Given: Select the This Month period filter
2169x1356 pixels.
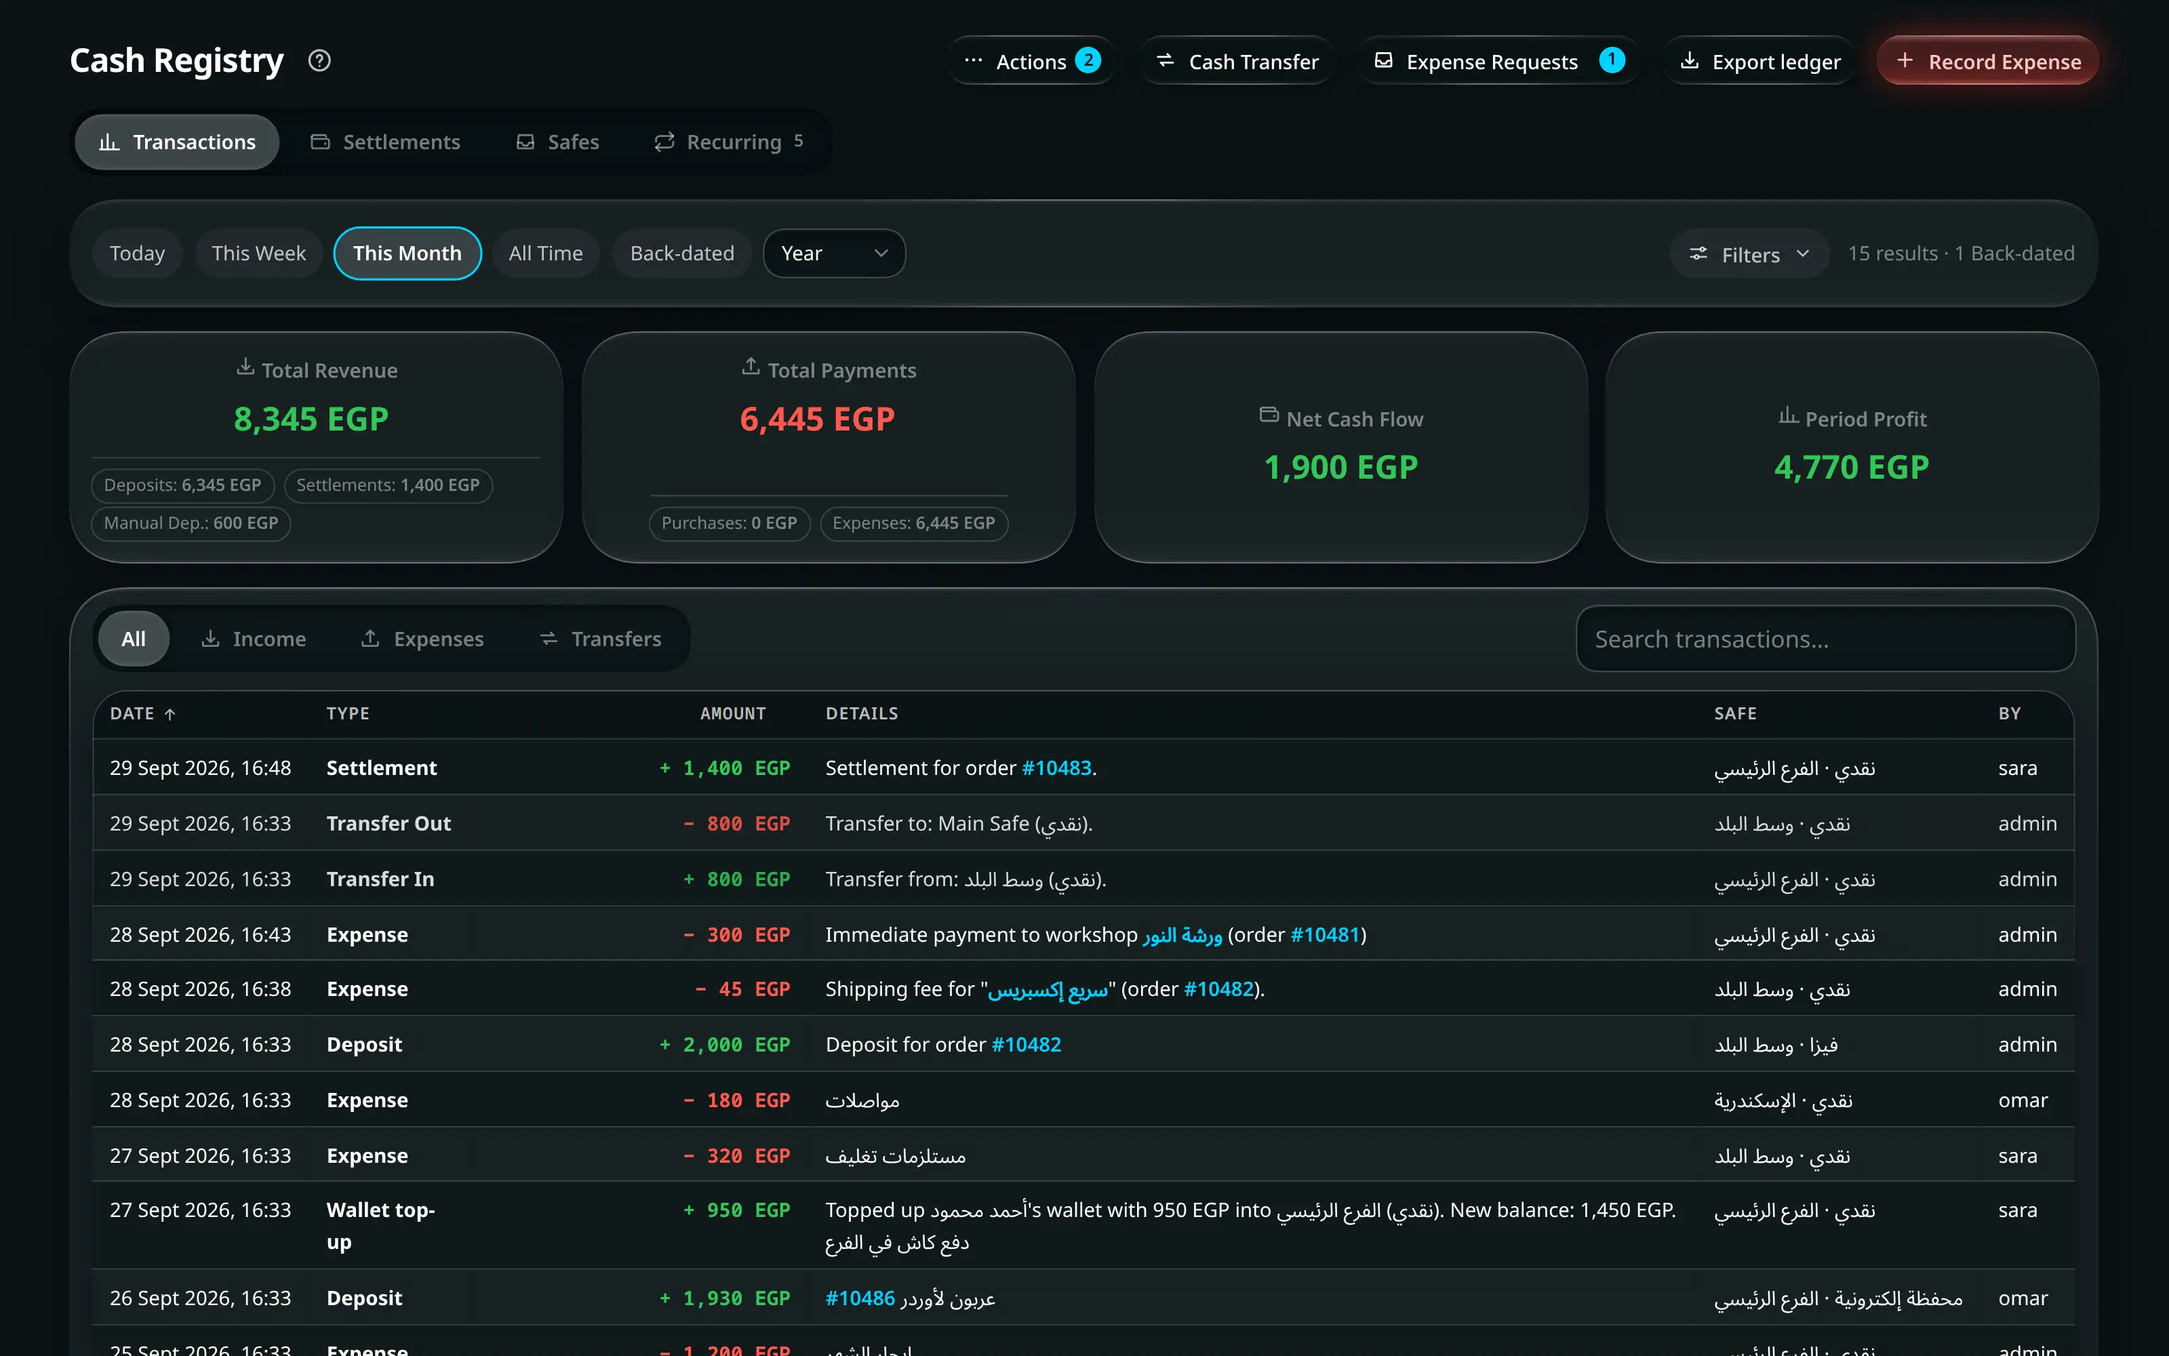Looking at the screenshot, I should 407,254.
